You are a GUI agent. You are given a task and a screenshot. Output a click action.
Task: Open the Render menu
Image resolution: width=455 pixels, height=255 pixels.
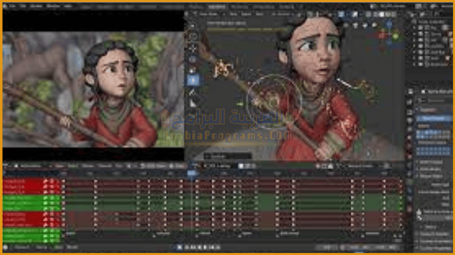pos(37,6)
